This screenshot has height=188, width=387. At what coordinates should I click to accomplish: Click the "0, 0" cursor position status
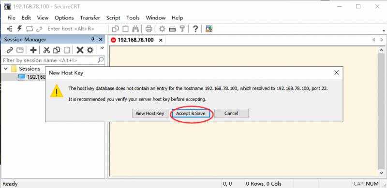pos(227,184)
